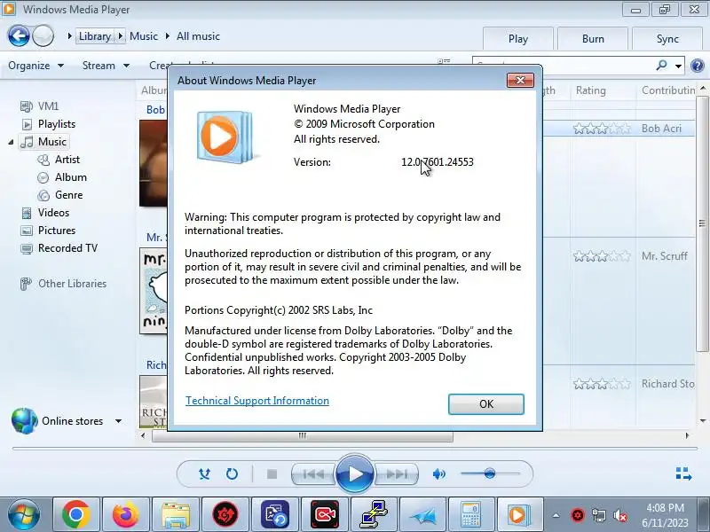Viewport: 710px width, 532px height.
Task: Open Firefox from taskbar
Action: pos(125,514)
